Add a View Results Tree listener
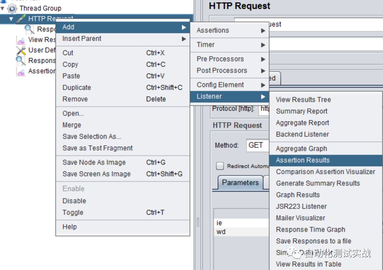383x270 pixels. (326, 100)
